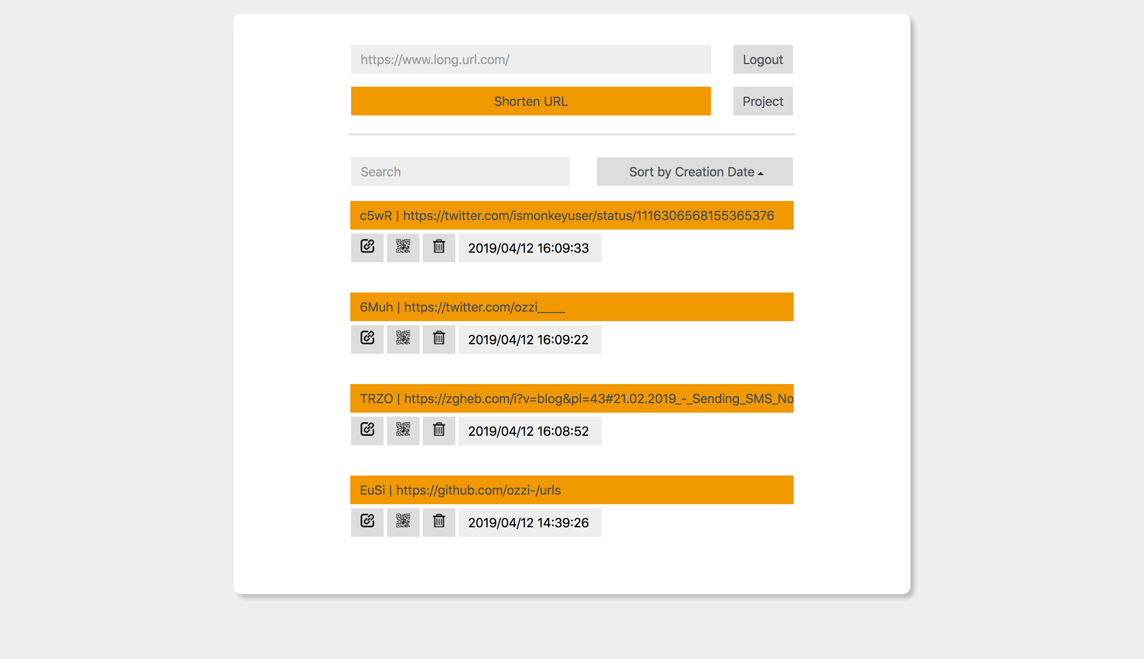Screen dimensions: 1144x659
Task: Click the copy/edit icon for 6Muh
Action: [367, 339]
